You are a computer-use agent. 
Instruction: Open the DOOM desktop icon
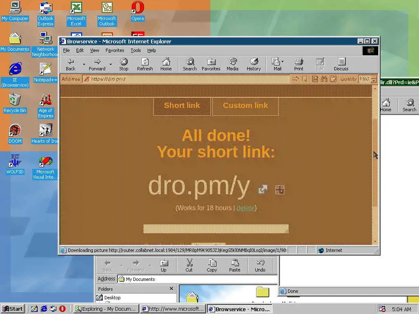point(15,134)
